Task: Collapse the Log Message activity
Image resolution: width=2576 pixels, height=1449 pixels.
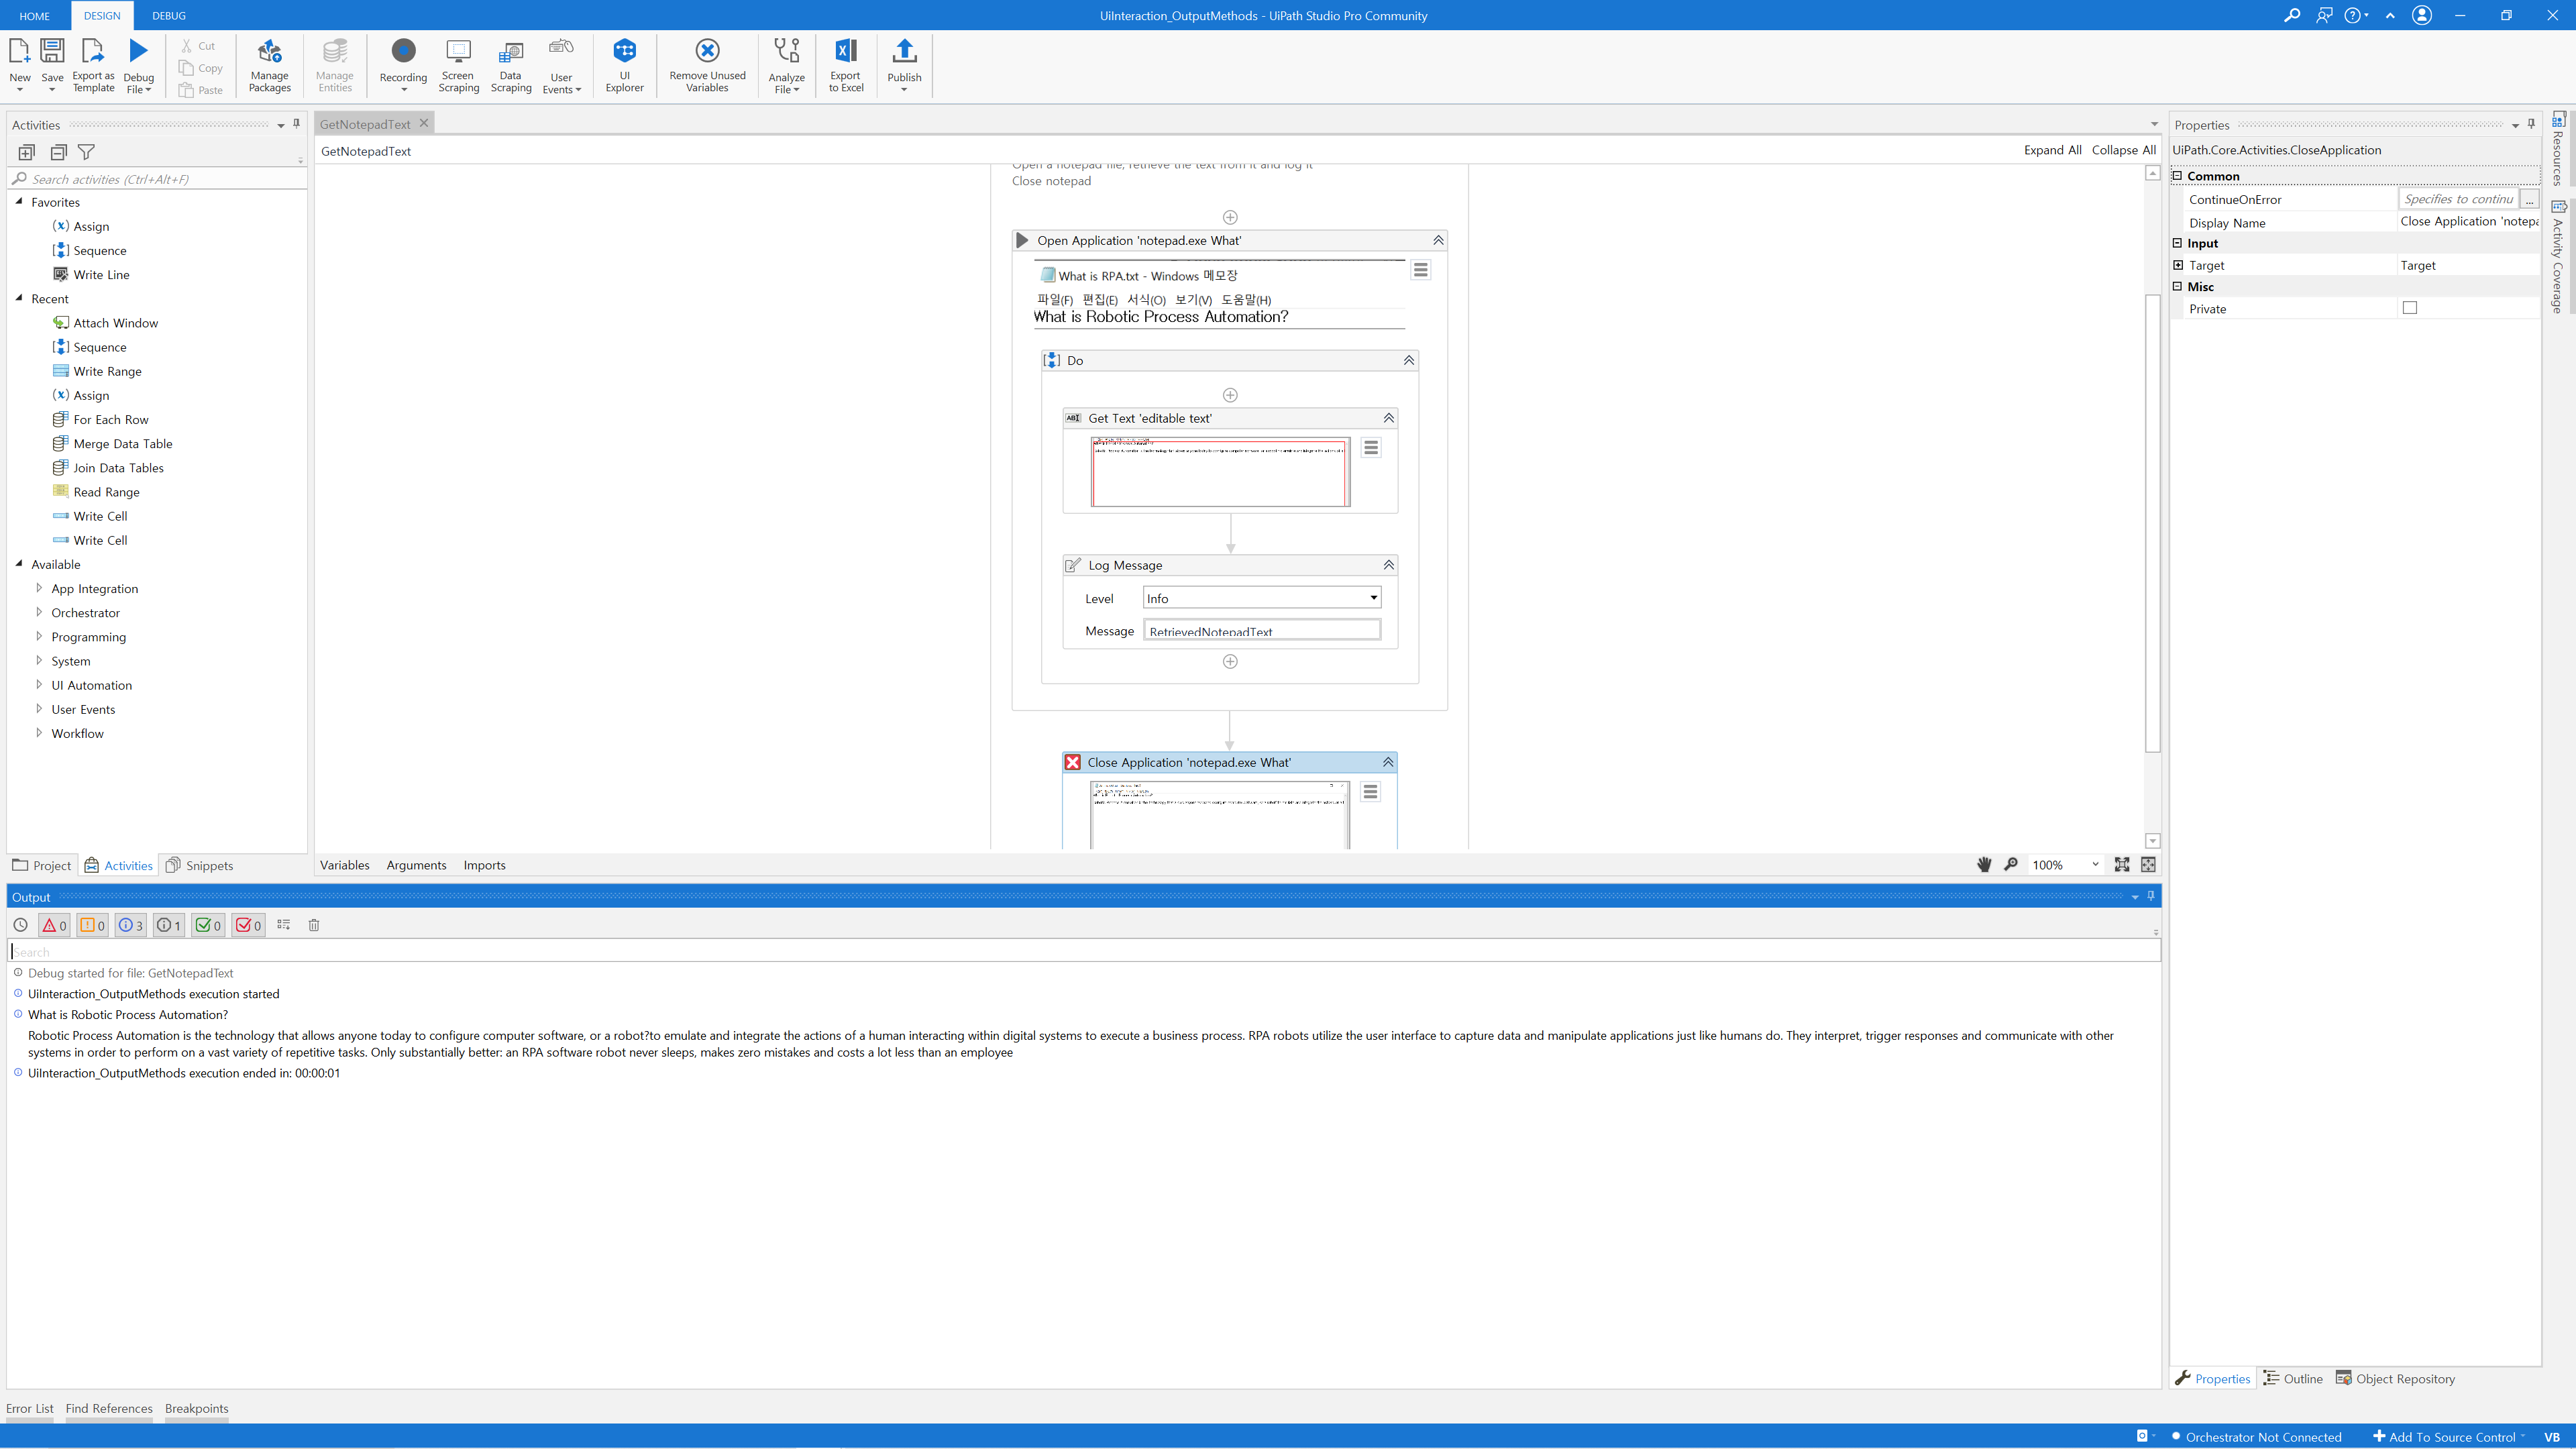Action: click(1388, 565)
